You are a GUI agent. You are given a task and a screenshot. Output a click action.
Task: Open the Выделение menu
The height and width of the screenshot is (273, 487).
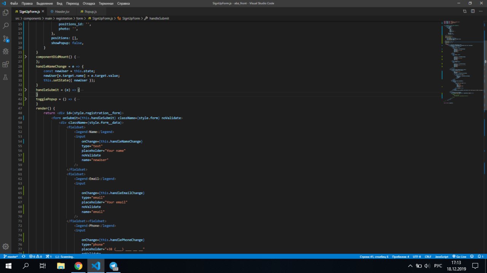(x=45, y=3)
